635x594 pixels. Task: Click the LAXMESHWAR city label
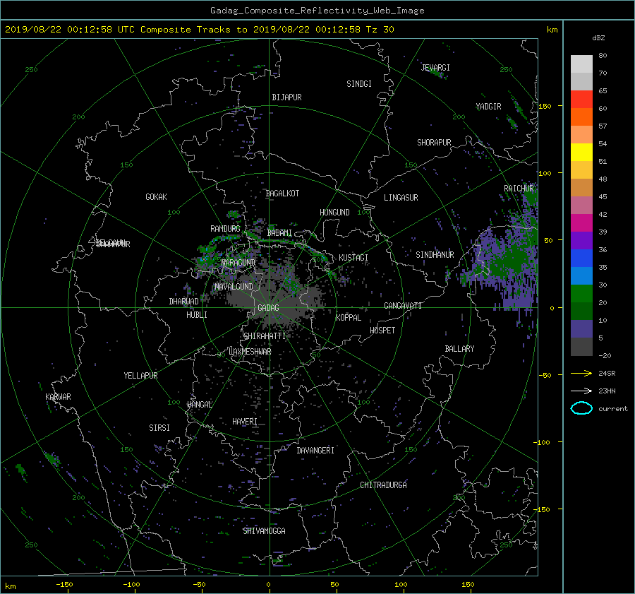pyautogui.click(x=250, y=352)
